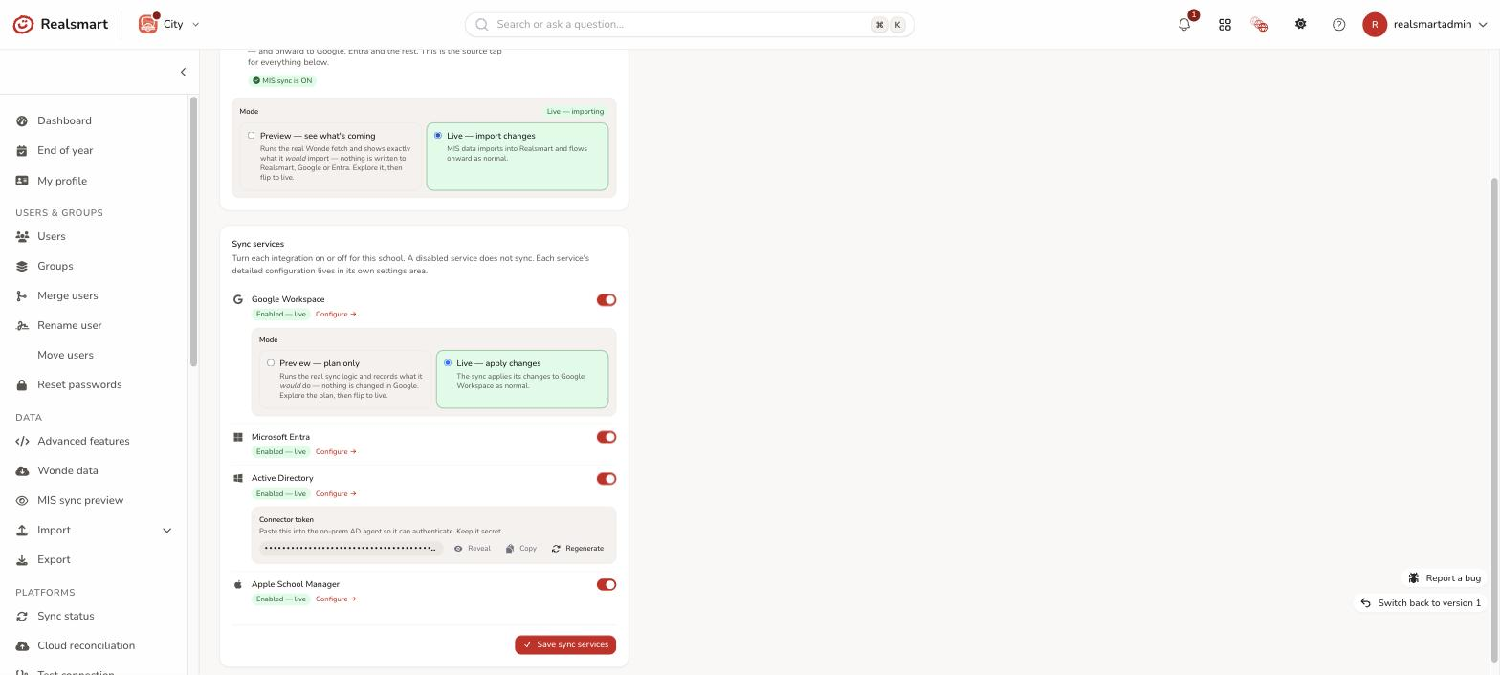Image resolution: width=1500 pixels, height=675 pixels.
Task: Click the main page vertical scrollbar
Action: click(1495, 421)
